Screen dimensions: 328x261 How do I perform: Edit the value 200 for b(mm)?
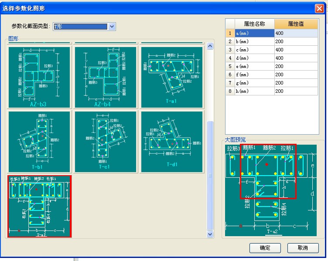[296, 41]
